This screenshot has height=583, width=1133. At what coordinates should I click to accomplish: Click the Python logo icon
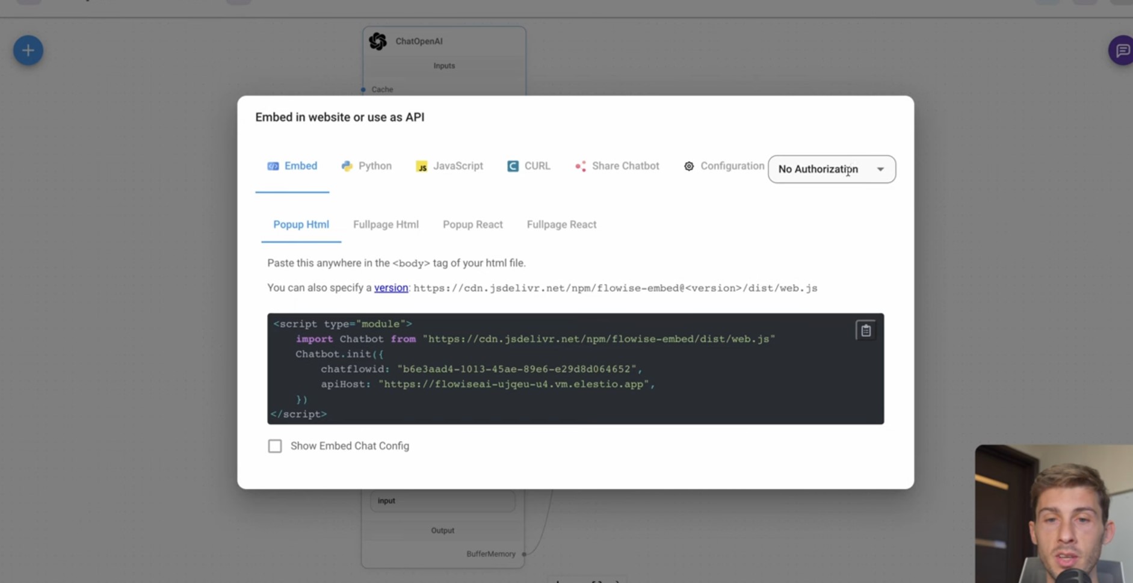click(x=347, y=166)
